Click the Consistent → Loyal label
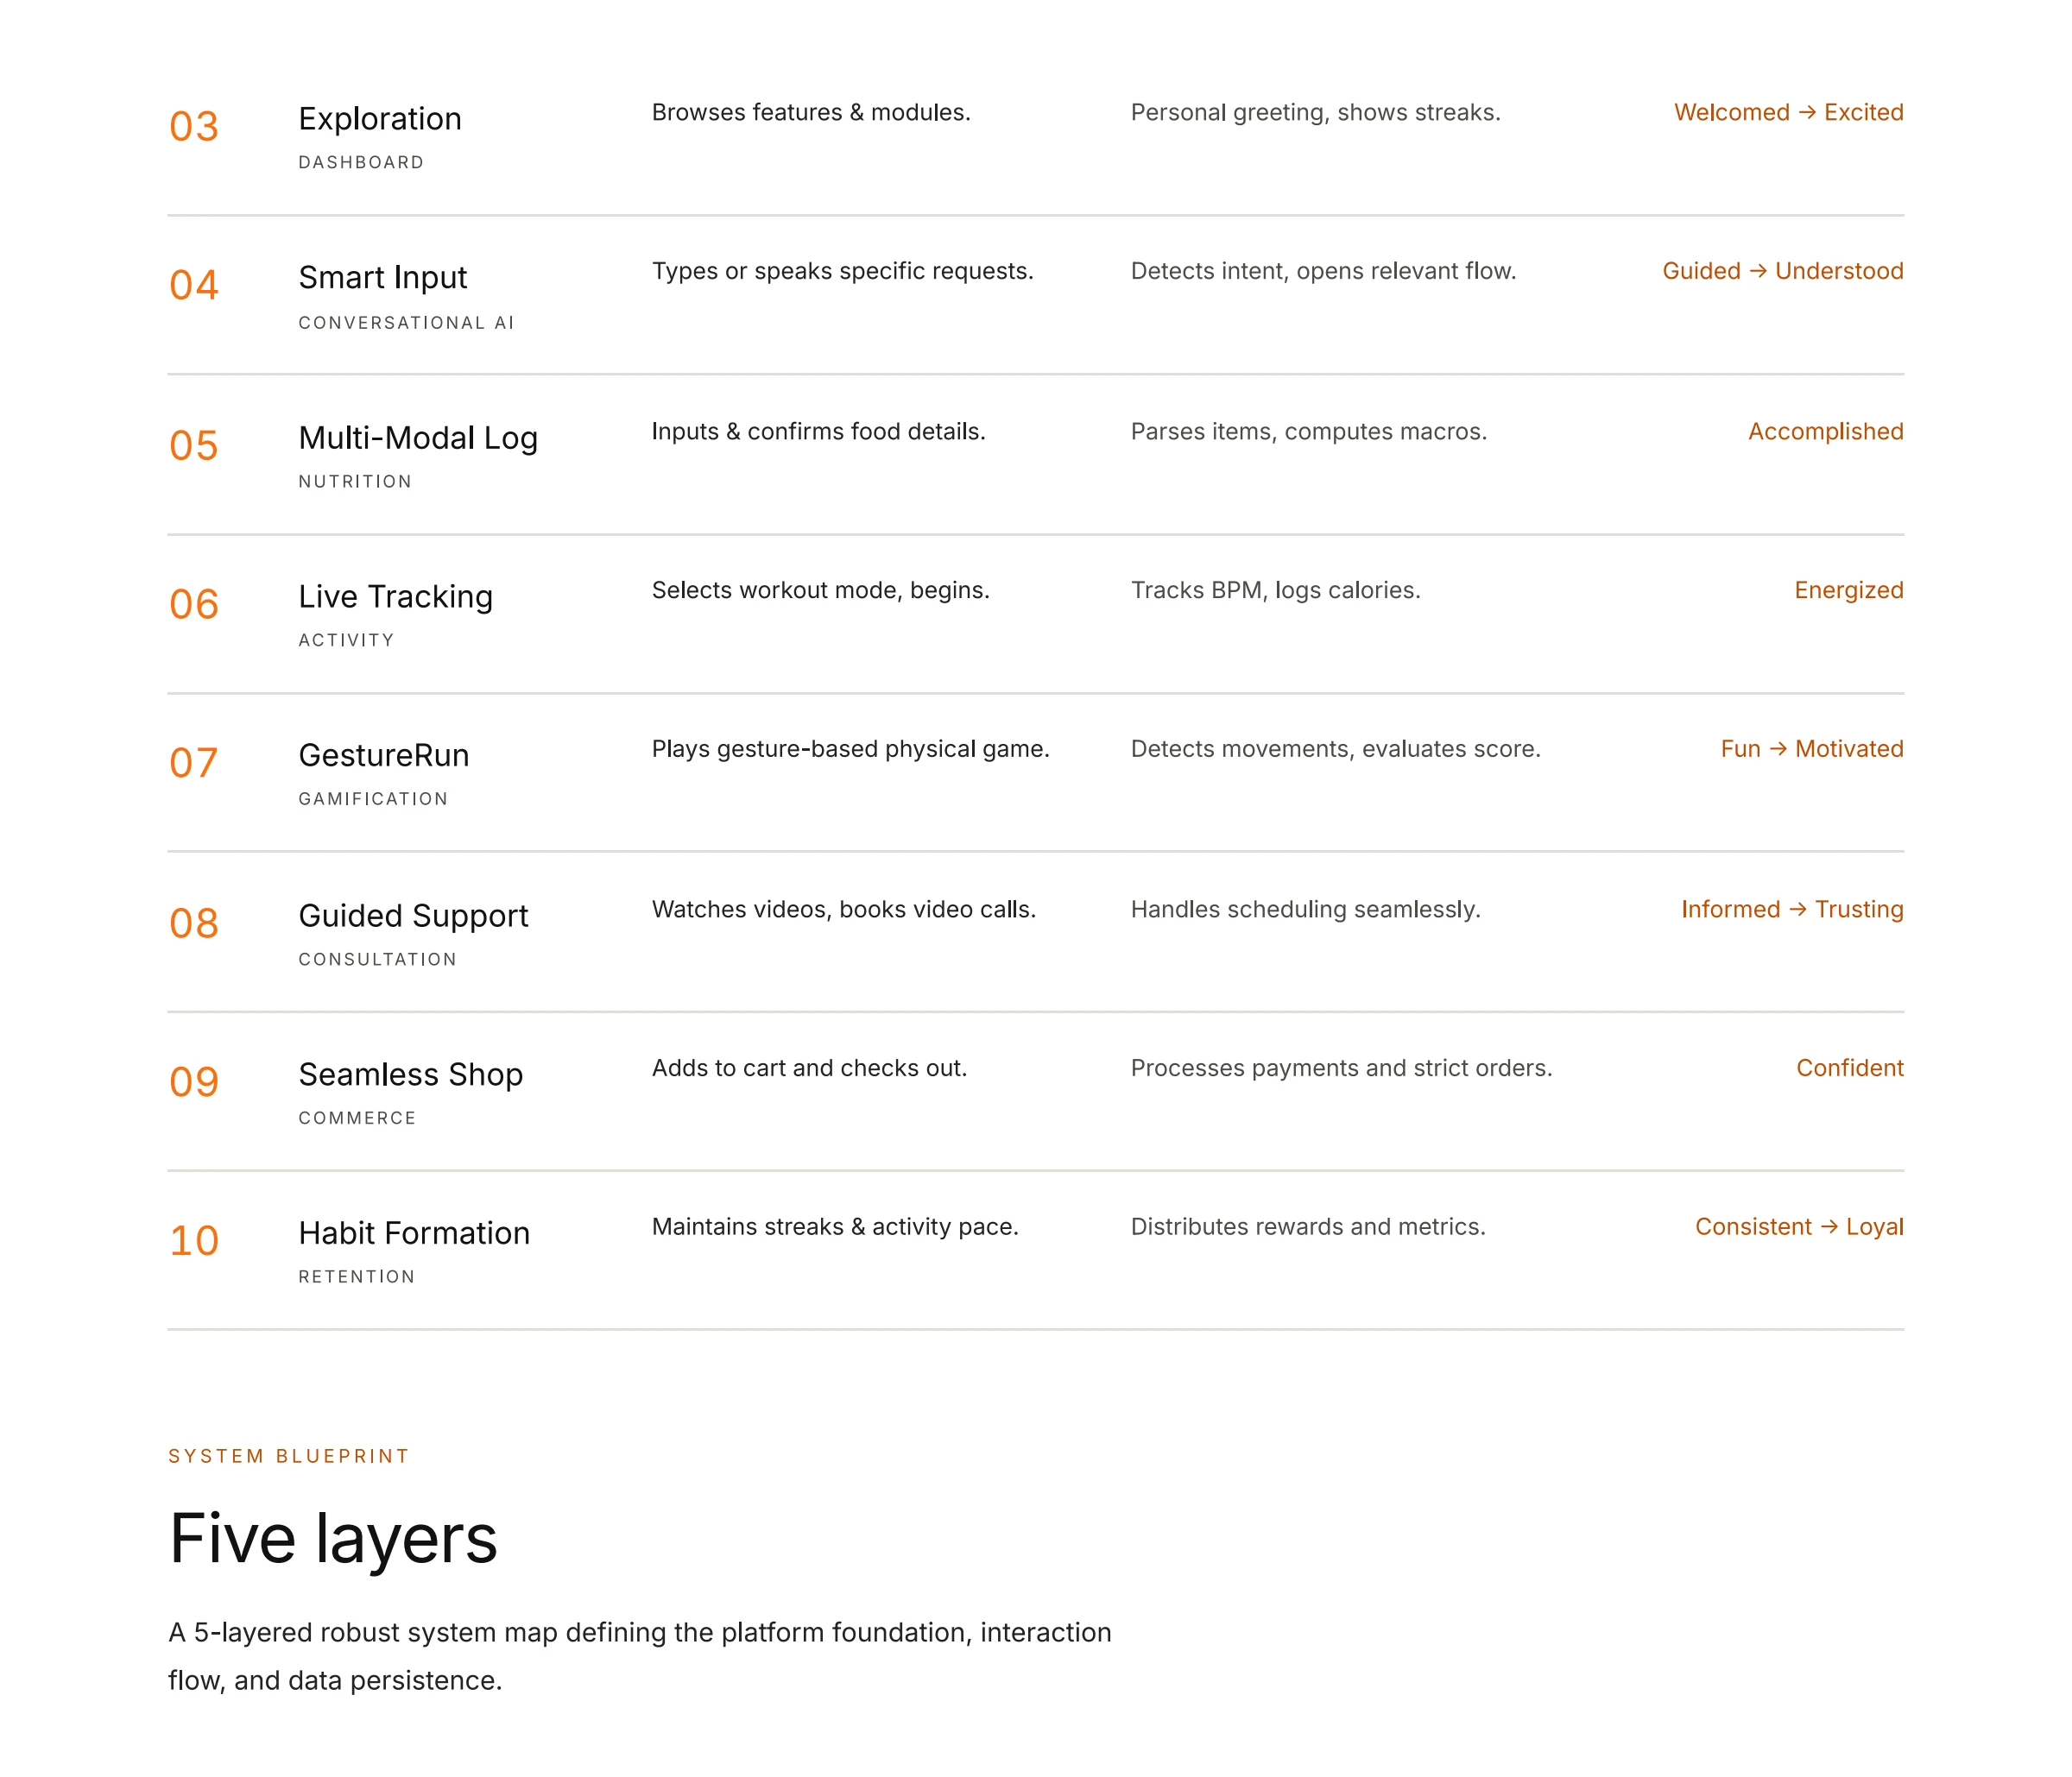The image size is (2072, 1777). point(1799,1226)
